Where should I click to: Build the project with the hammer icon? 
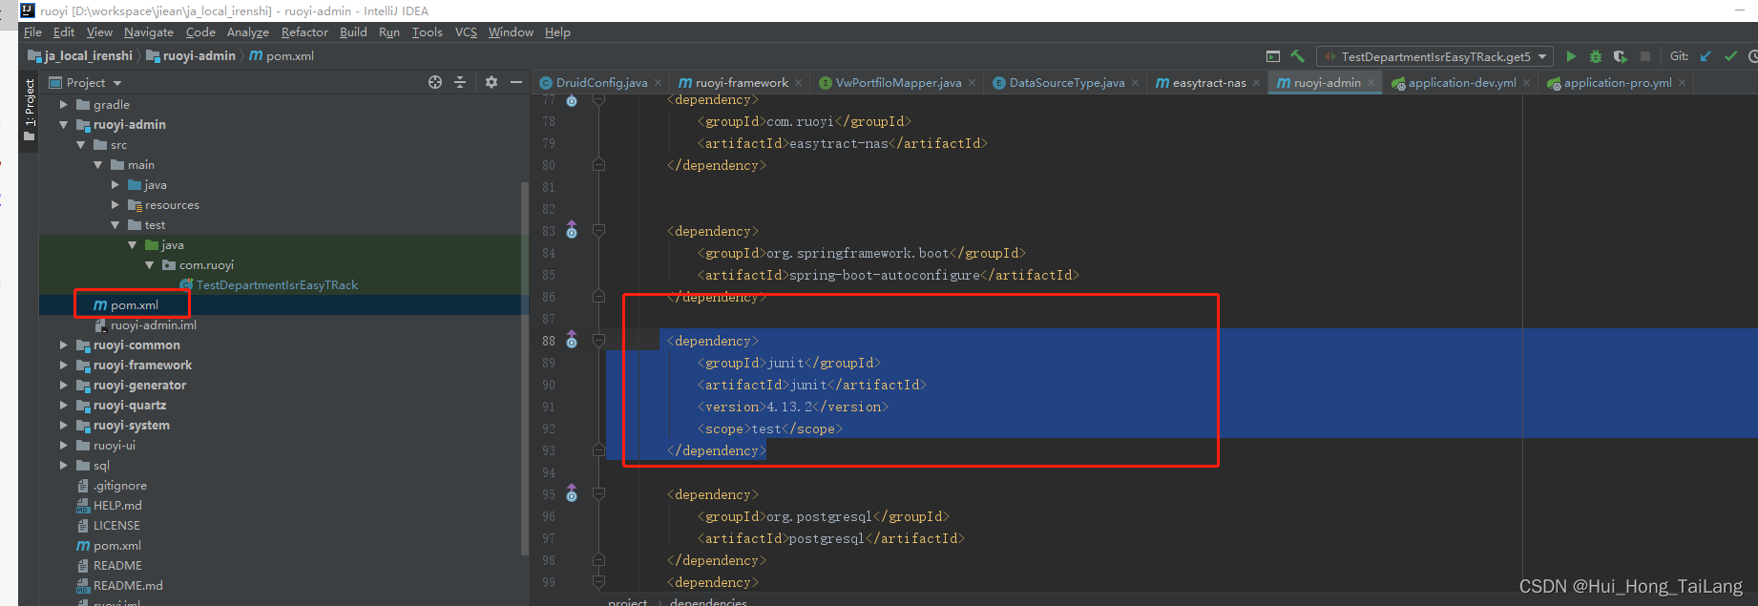click(1297, 56)
